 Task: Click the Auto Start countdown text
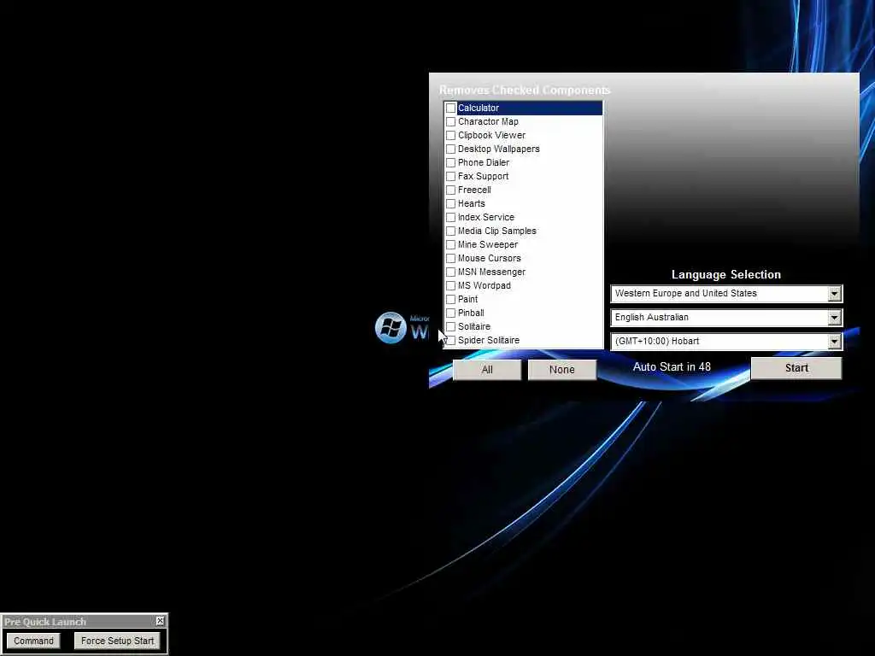672,367
